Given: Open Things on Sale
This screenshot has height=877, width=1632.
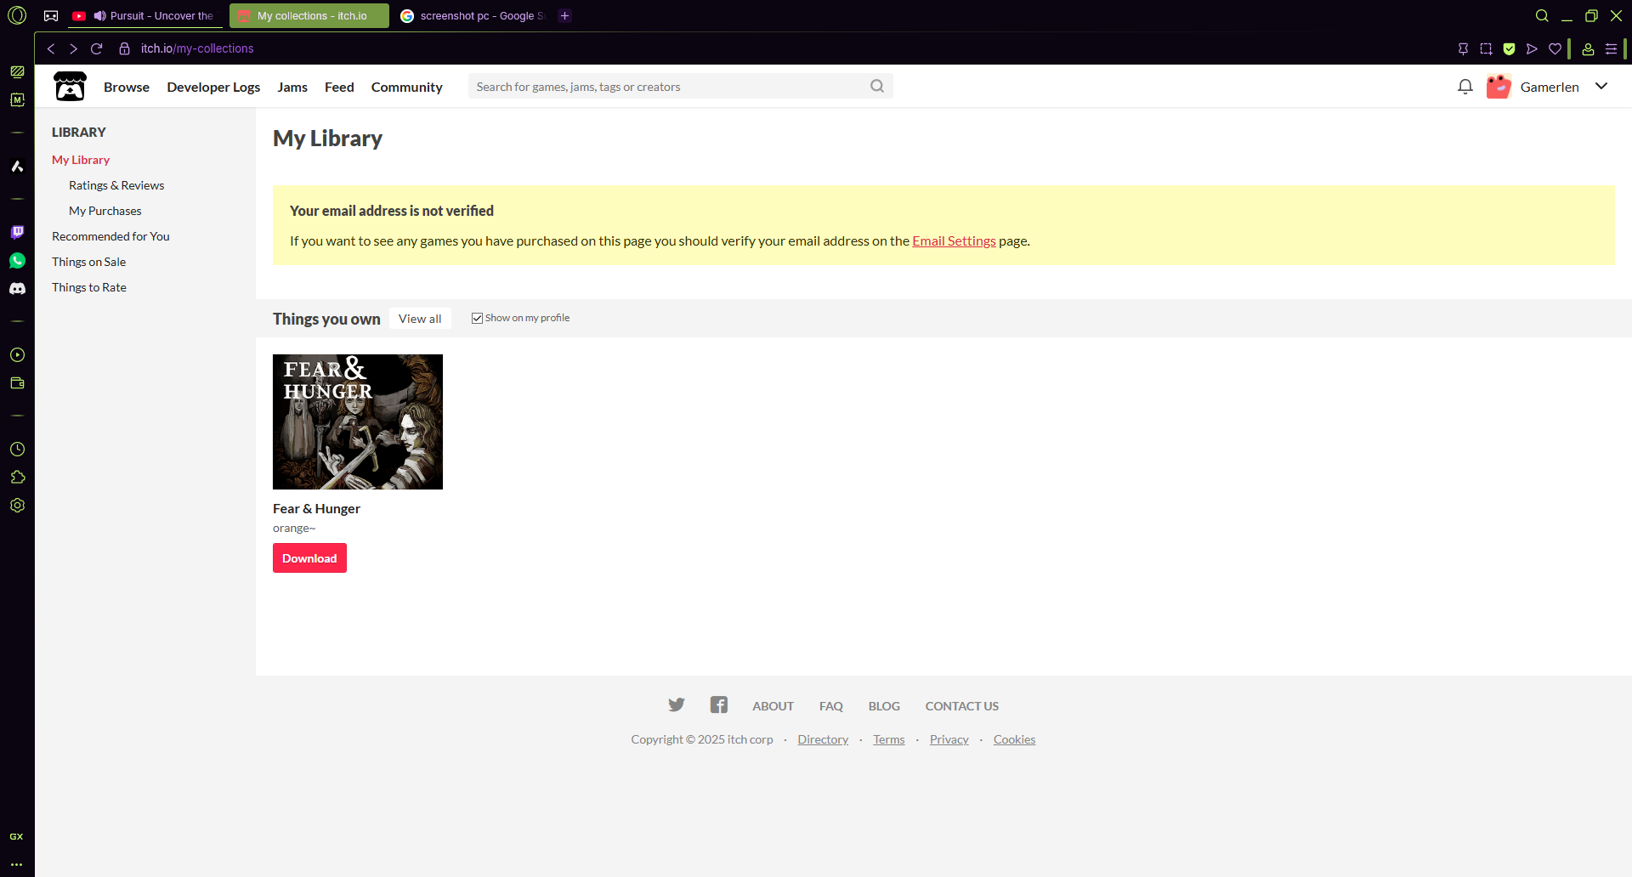Looking at the screenshot, I should 88,262.
